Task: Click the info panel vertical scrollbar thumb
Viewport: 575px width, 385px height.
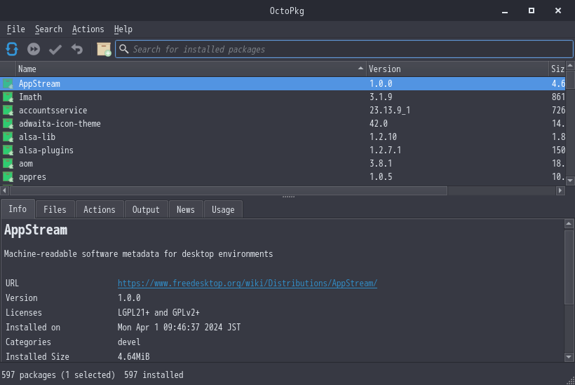Action: coord(569,267)
